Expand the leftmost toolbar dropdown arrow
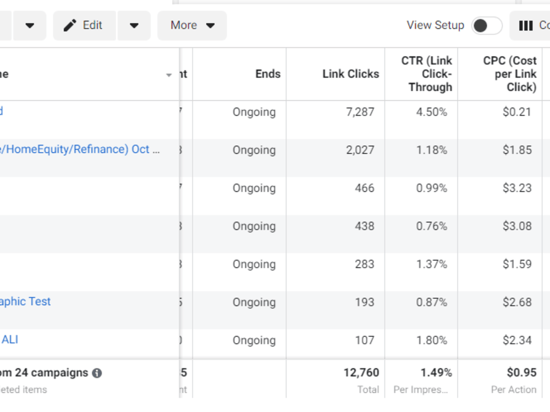Viewport: 550px width, 412px height. 30,26
